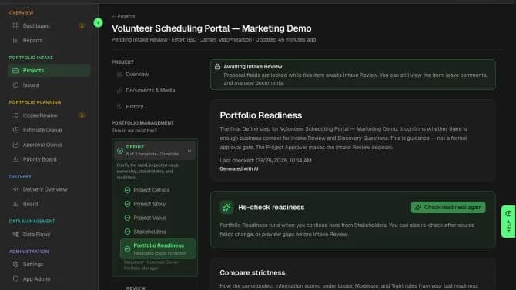The width and height of the screenshot is (516, 290).
Task: Click the Approval Queue check icon
Action: 15,145
